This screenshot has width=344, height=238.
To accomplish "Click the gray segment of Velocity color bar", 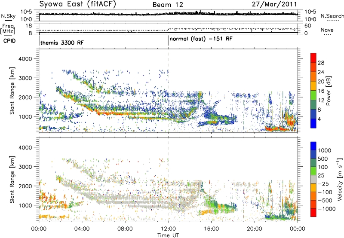I will pos(313,180).
